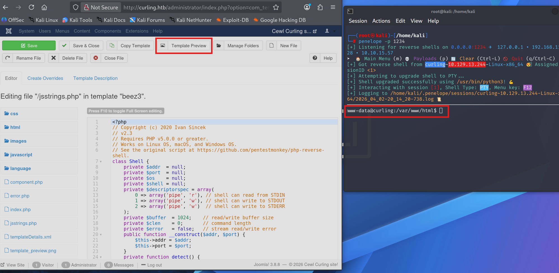Open terminal Session menu
The width and height of the screenshot is (559, 273).
pyautogui.click(x=358, y=21)
